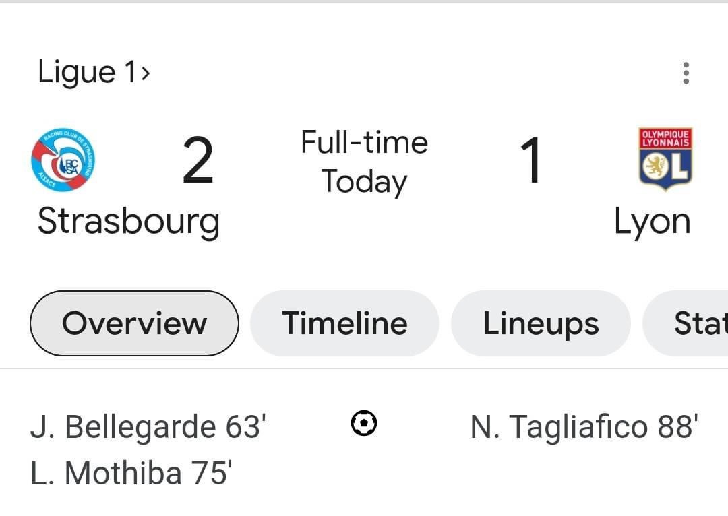The image size is (728, 516).
Task: Click the Ligue 1 header text
Action: point(87,72)
